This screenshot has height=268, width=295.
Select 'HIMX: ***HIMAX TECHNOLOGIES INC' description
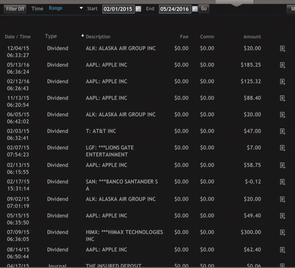[125, 236]
